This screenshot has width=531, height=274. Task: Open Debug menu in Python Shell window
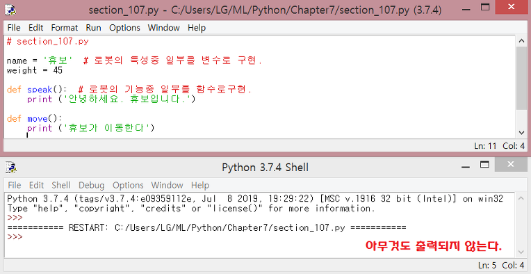[92, 185]
